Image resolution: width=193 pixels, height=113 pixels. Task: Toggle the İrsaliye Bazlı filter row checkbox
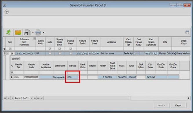(71, 49)
